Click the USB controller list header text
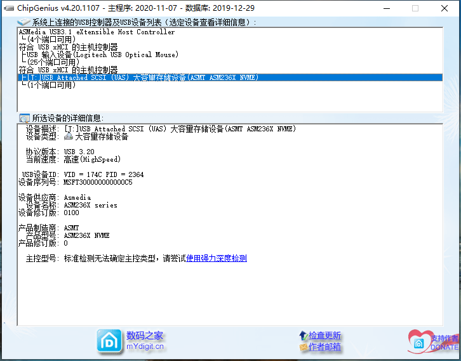The height and width of the screenshot is (361, 461). [x=144, y=22]
